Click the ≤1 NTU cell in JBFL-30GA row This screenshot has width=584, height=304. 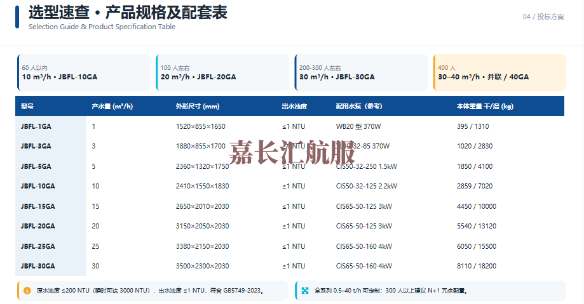click(x=294, y=266)
